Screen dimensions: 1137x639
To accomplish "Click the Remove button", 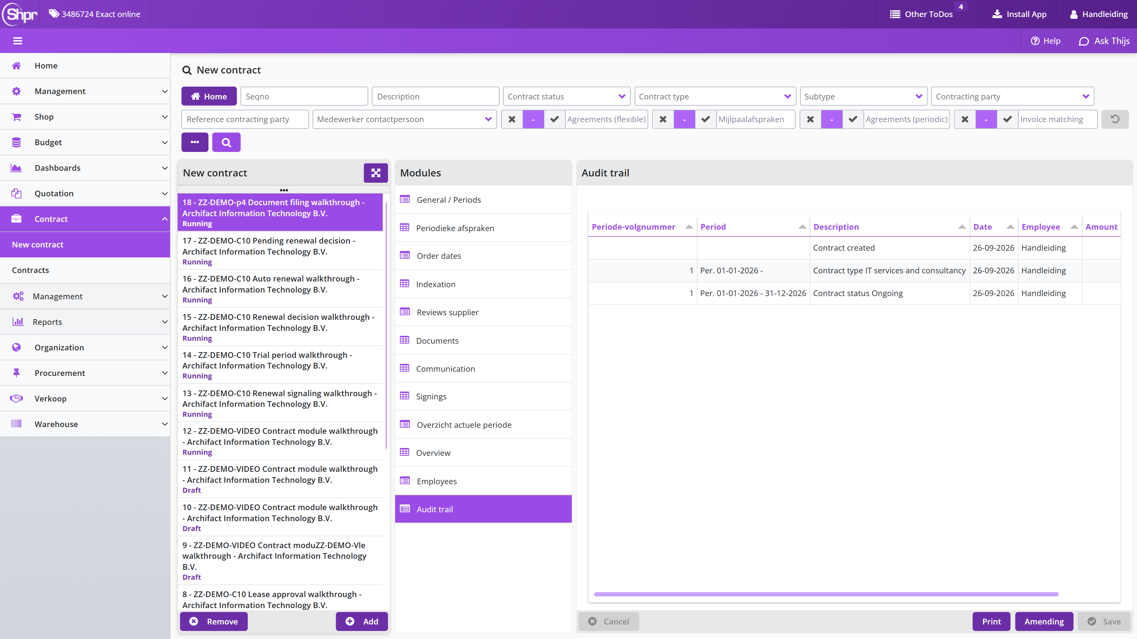I will (x=214, y=621).
